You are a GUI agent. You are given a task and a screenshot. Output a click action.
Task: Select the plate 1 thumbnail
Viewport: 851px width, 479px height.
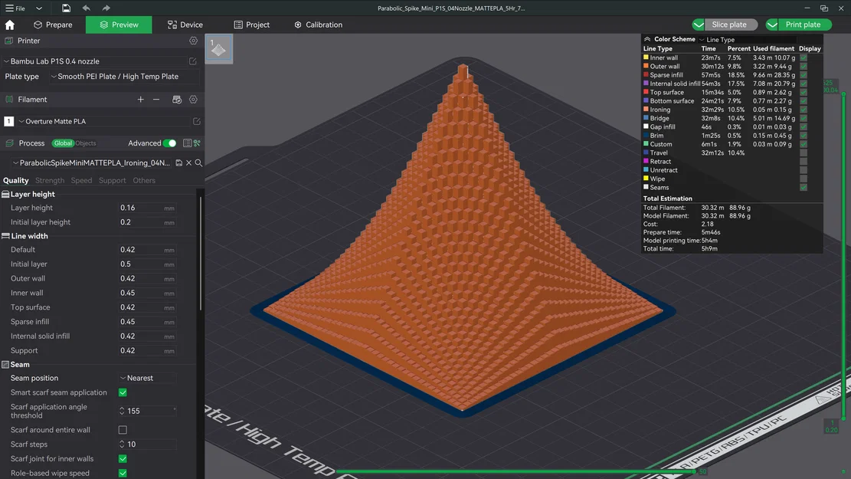[x=219, y=49]
